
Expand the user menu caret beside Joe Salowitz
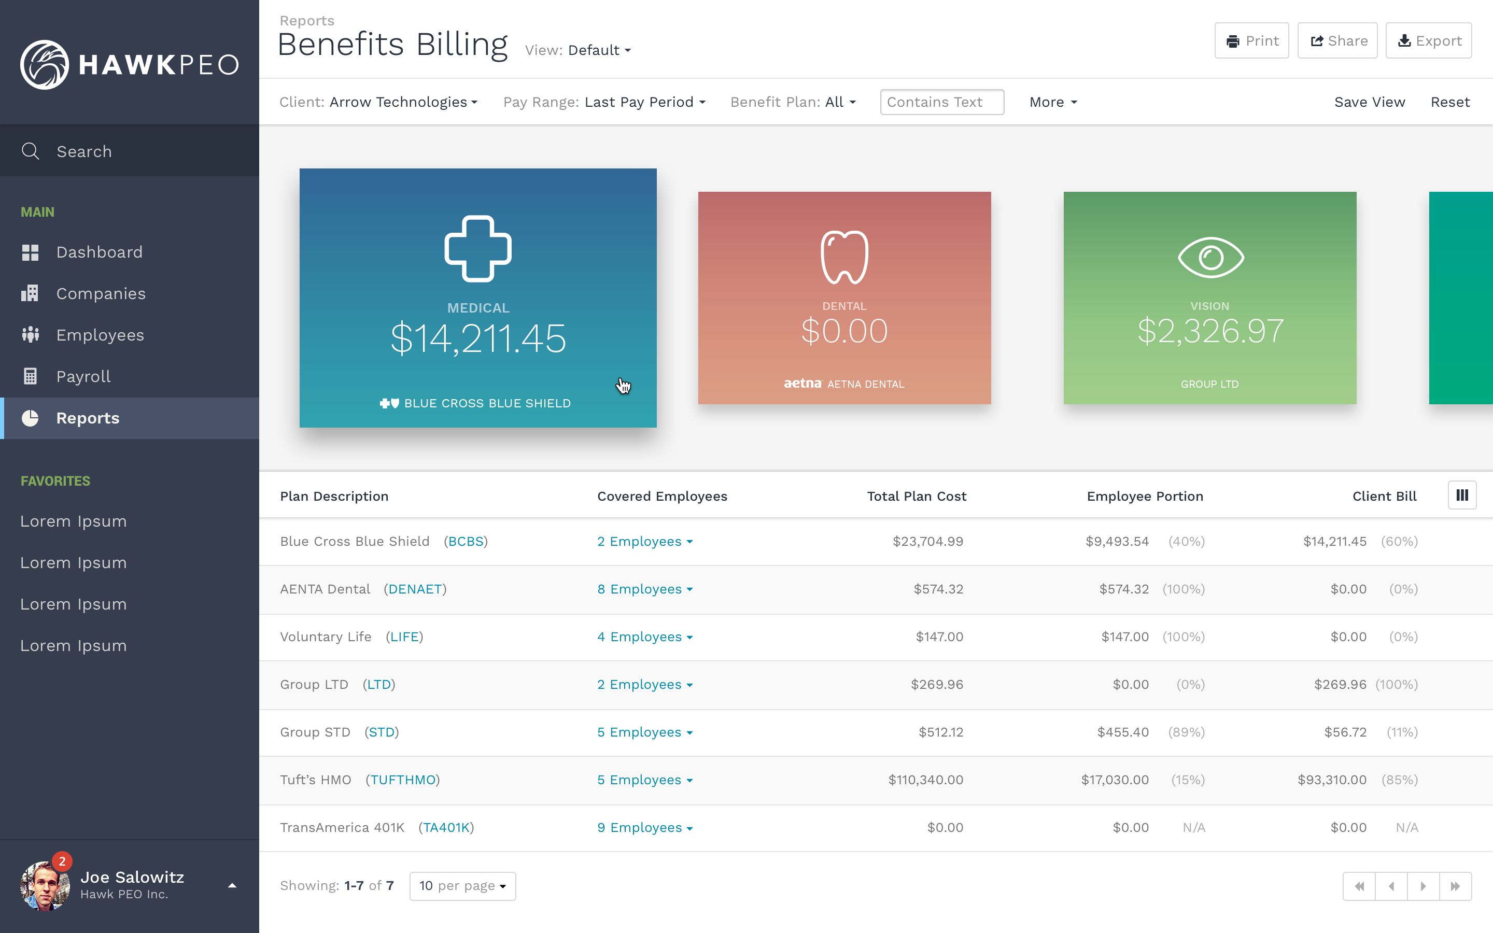[x=232, y=886]
